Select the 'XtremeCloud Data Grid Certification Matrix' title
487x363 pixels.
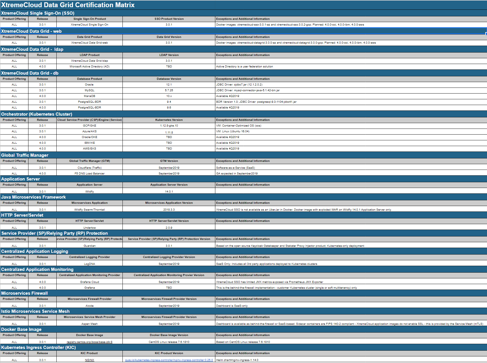pos(68,5)
